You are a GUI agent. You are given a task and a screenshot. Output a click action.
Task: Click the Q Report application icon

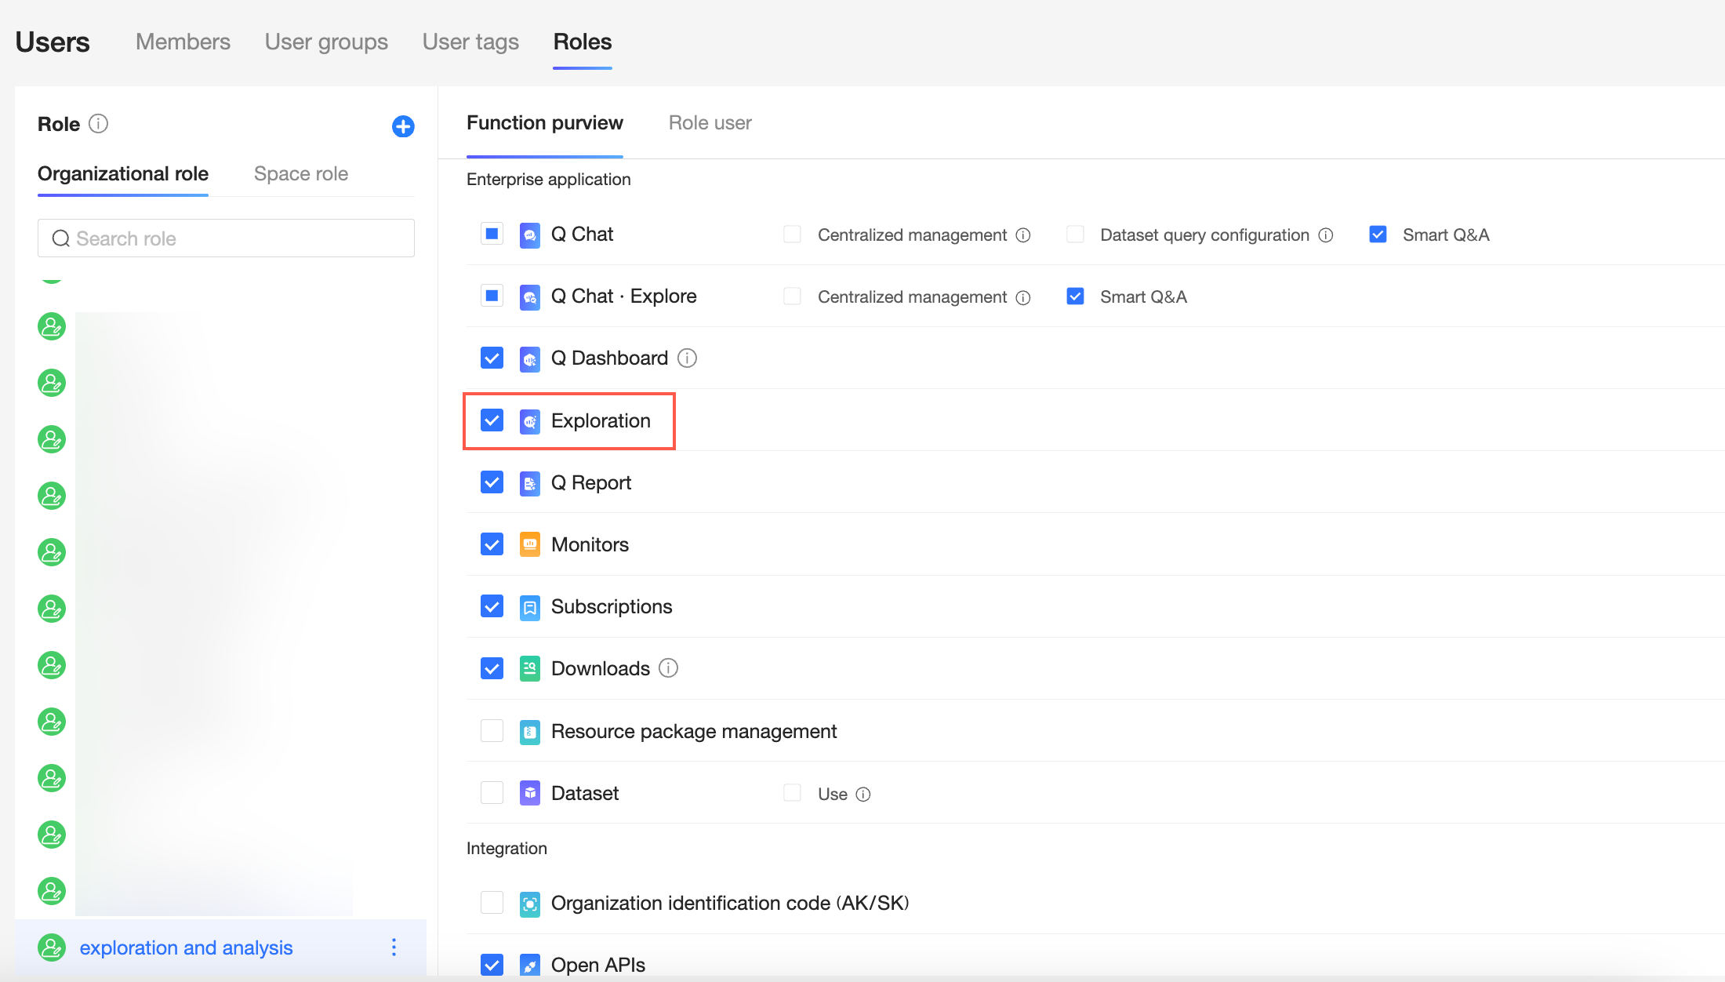point(530,483)
